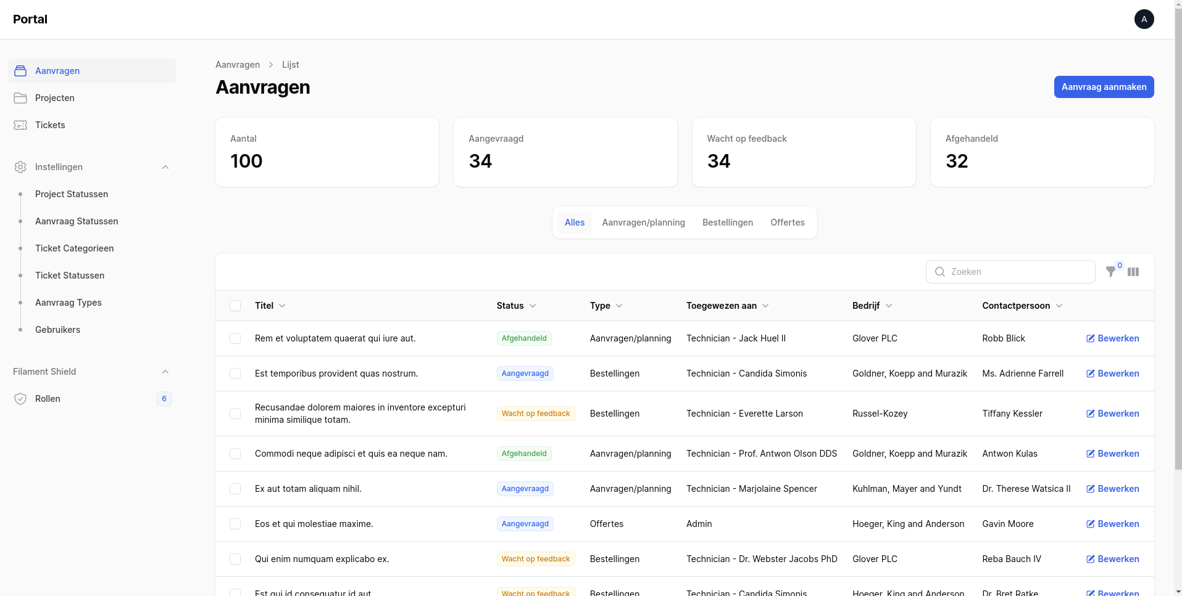1182x596 pixels.
Task: Click the Wacht op feedback stat card
Action: pyautogui.click(x=804, y=152)
